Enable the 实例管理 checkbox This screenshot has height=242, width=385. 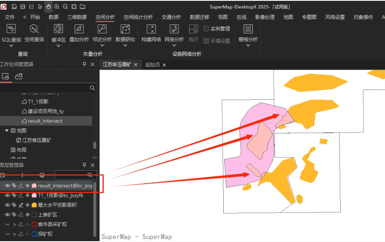pos(206,28)
